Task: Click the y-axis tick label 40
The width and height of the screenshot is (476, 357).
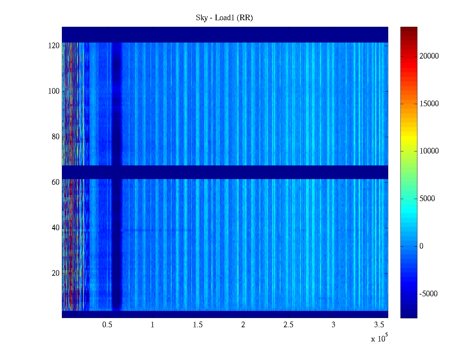Action: [x=56, y=228]
